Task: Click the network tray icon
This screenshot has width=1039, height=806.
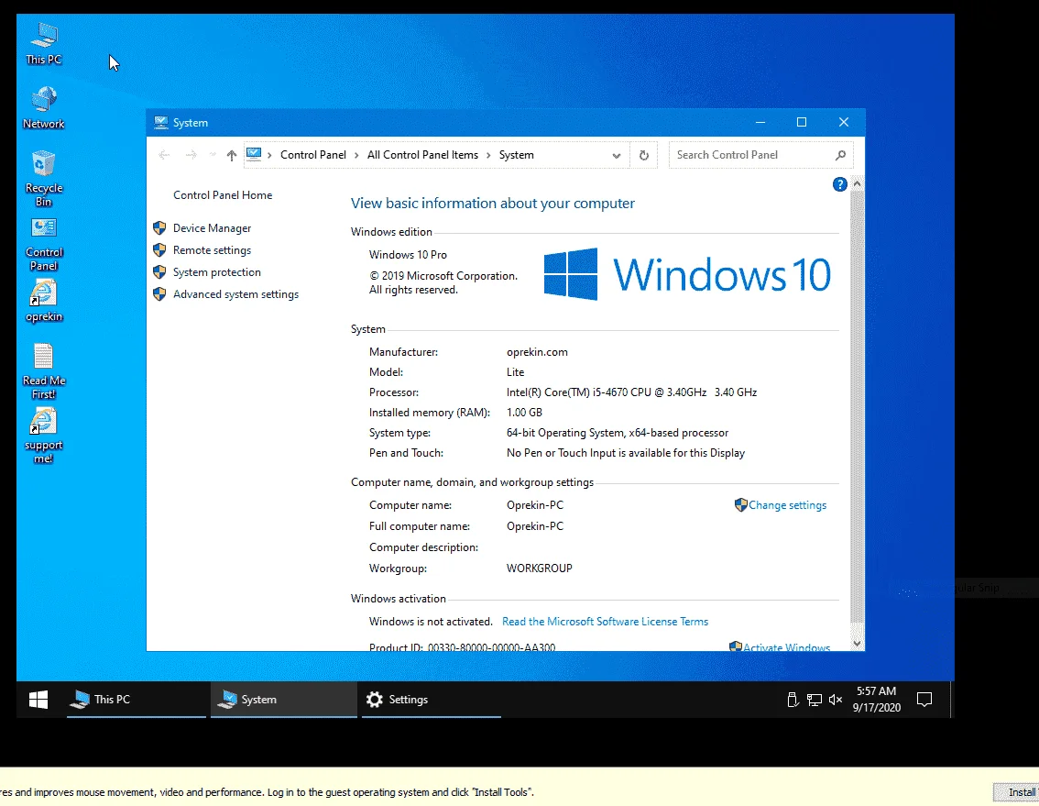Action: click(815, 700)
